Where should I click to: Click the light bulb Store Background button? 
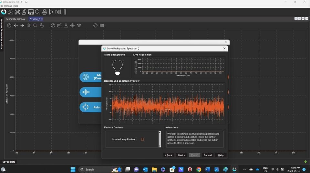coord(118,67)
